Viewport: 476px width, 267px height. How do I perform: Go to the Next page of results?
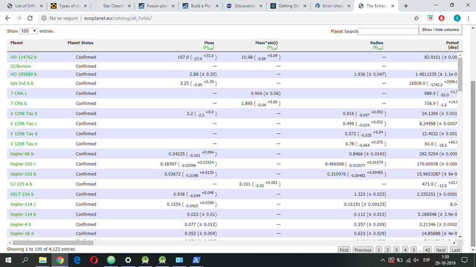[440, 250]
